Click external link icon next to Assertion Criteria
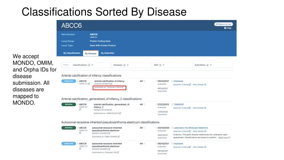This screenshot has height=160, width=284. pos(190,84)
